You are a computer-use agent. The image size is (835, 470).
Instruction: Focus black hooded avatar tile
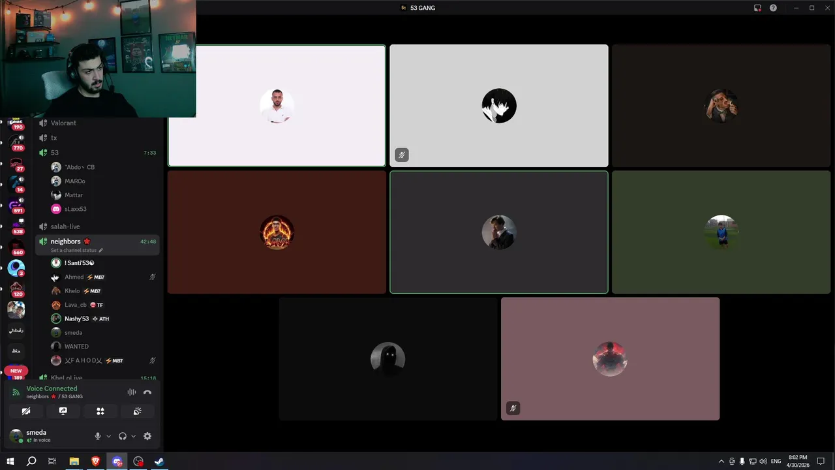pos(388,359)
